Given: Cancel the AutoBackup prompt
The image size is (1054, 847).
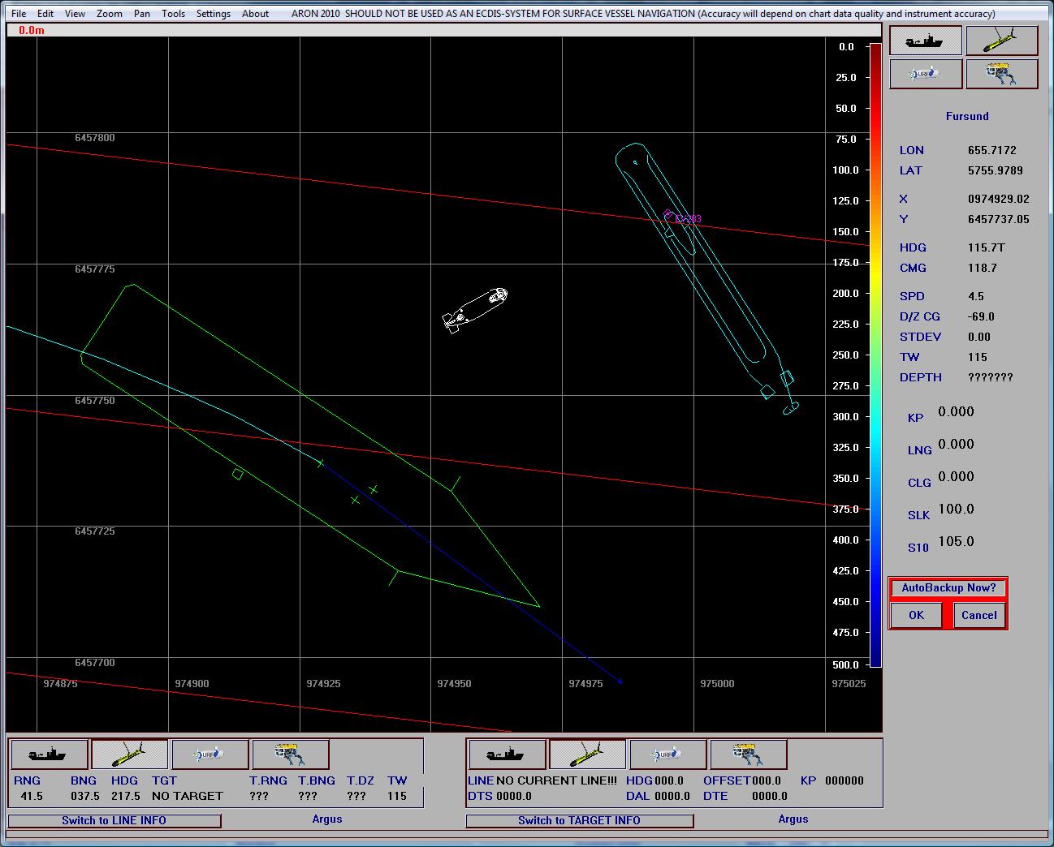Looking at the screenshot, I should [979, 615].
